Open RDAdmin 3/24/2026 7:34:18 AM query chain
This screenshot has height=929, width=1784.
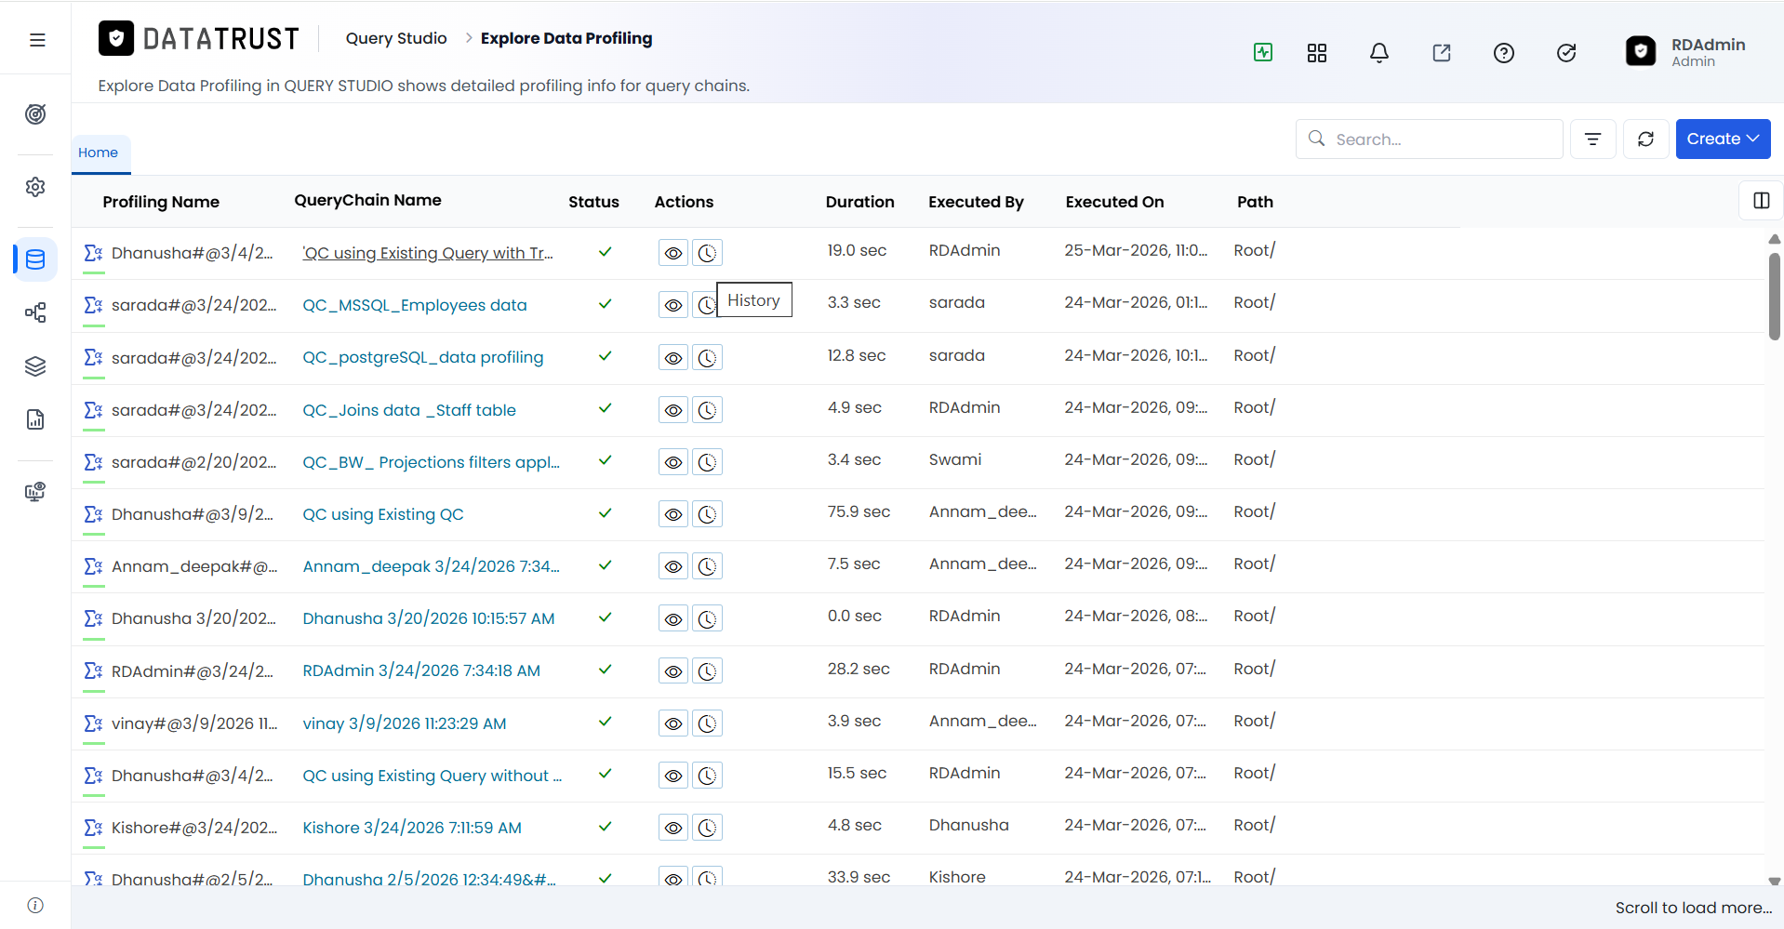[x=421, y=670]
